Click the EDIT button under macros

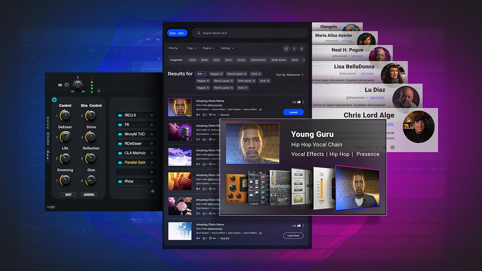pyautogui.click(x=69, y=195)
